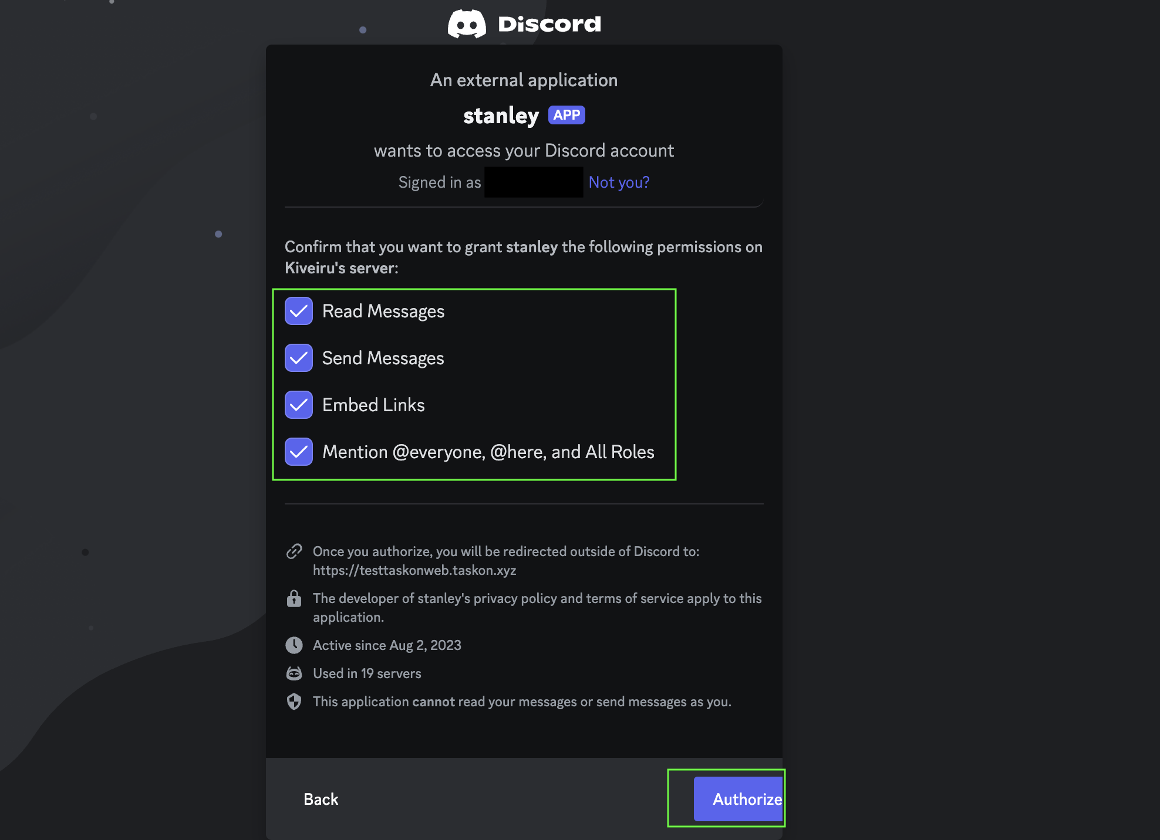This screenshot has width=1160, height=840.
Task: Click the Discord wordmark text
Action: [549, 24]
